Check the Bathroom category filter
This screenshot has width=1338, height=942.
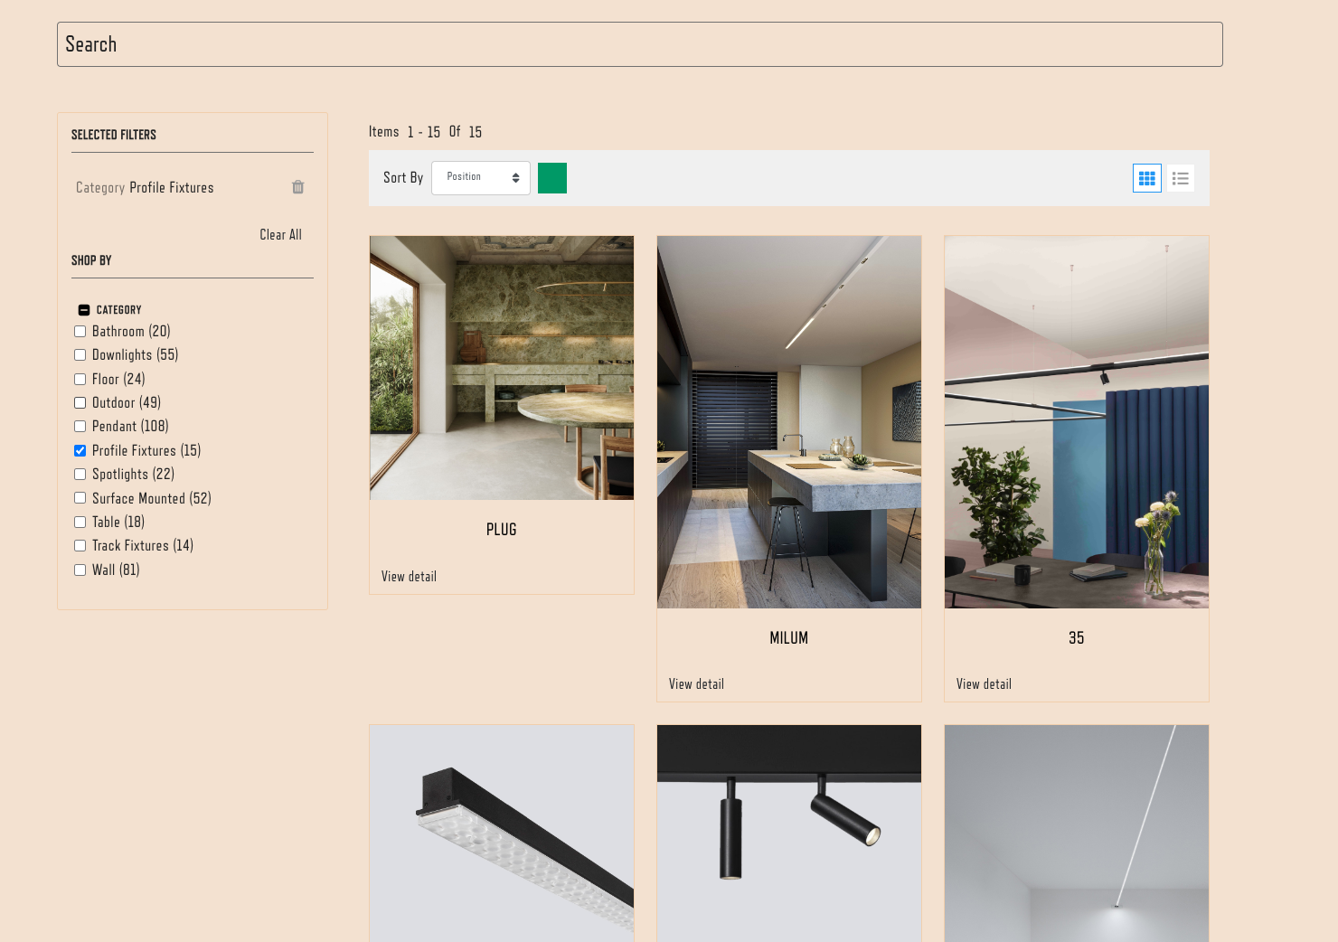(80, 332)
